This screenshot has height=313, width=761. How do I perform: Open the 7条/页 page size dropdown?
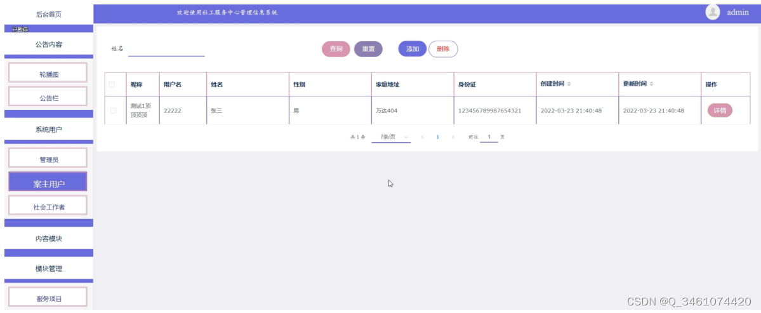[391, 137]
